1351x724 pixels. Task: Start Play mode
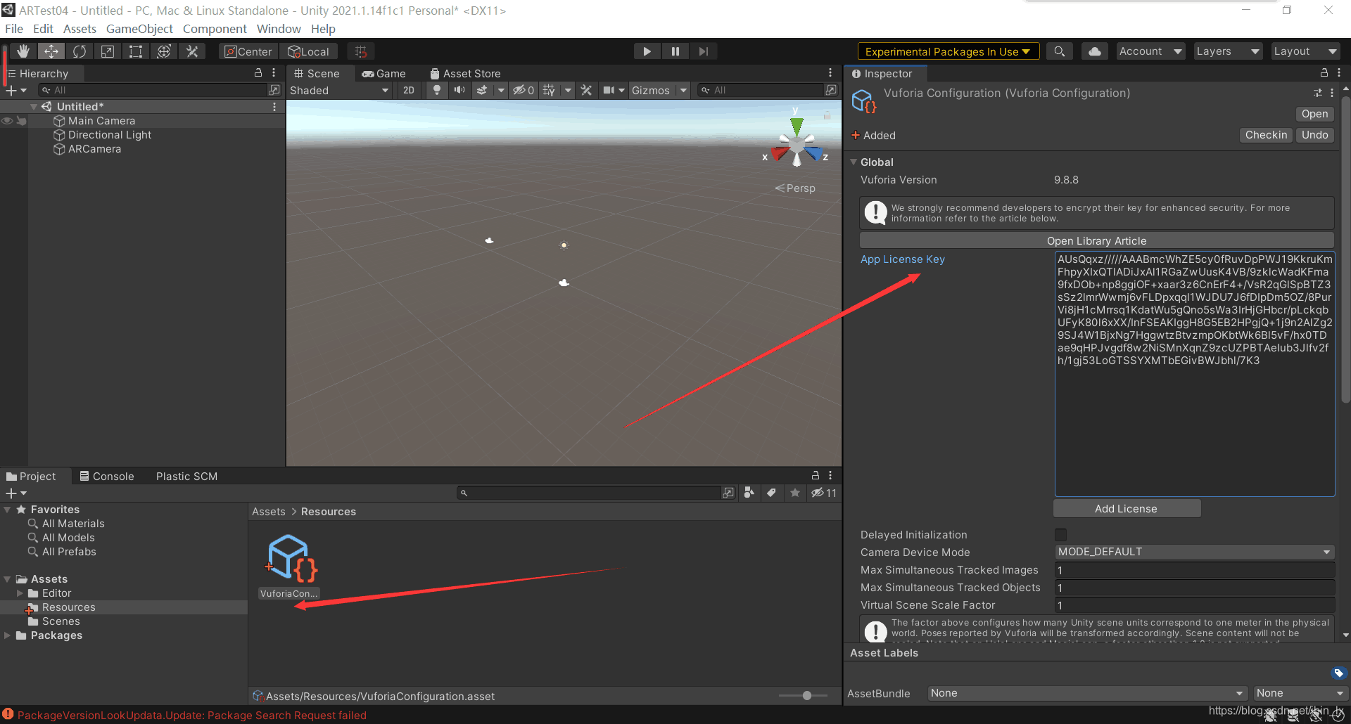[647, 51]
